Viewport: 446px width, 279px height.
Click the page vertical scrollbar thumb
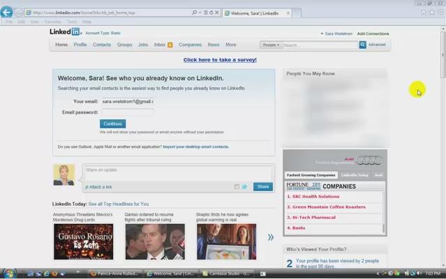[x=443, y=54]
